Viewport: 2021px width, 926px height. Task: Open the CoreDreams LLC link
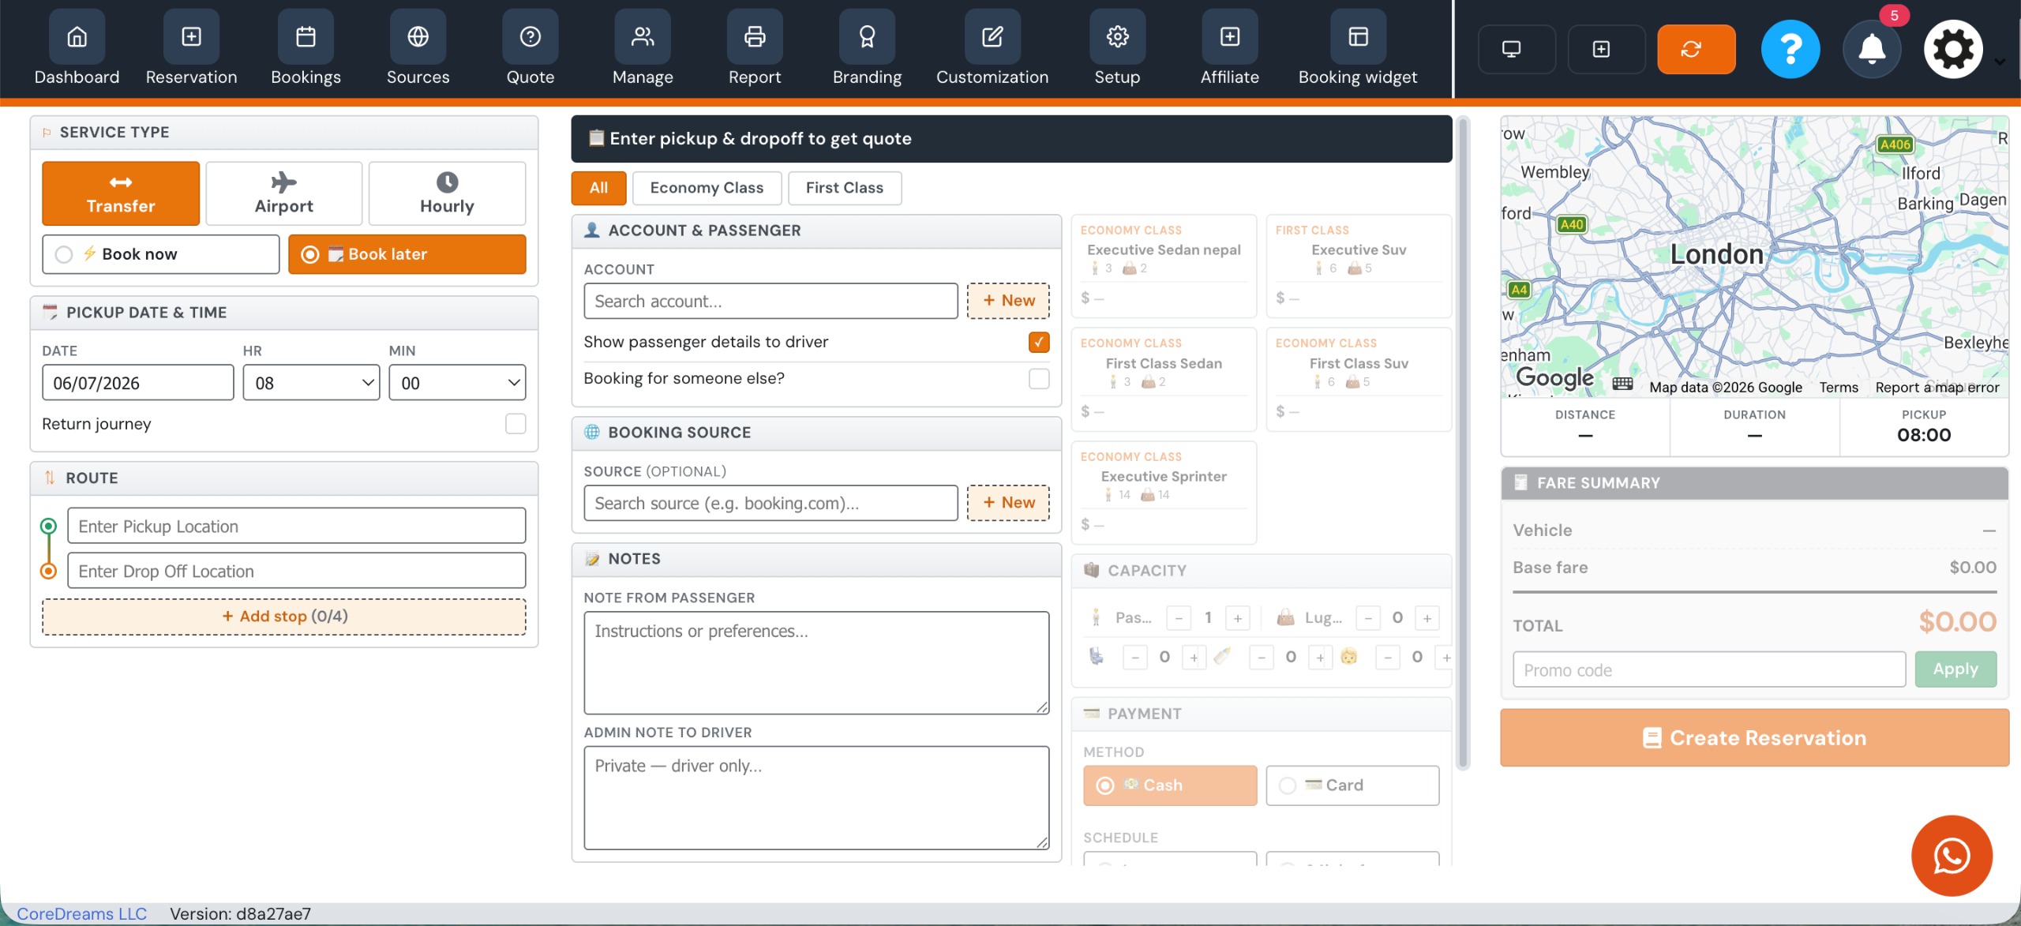(82, 913)
